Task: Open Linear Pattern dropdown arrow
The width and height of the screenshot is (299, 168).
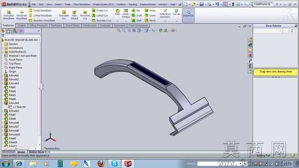Action: (126, 21)
